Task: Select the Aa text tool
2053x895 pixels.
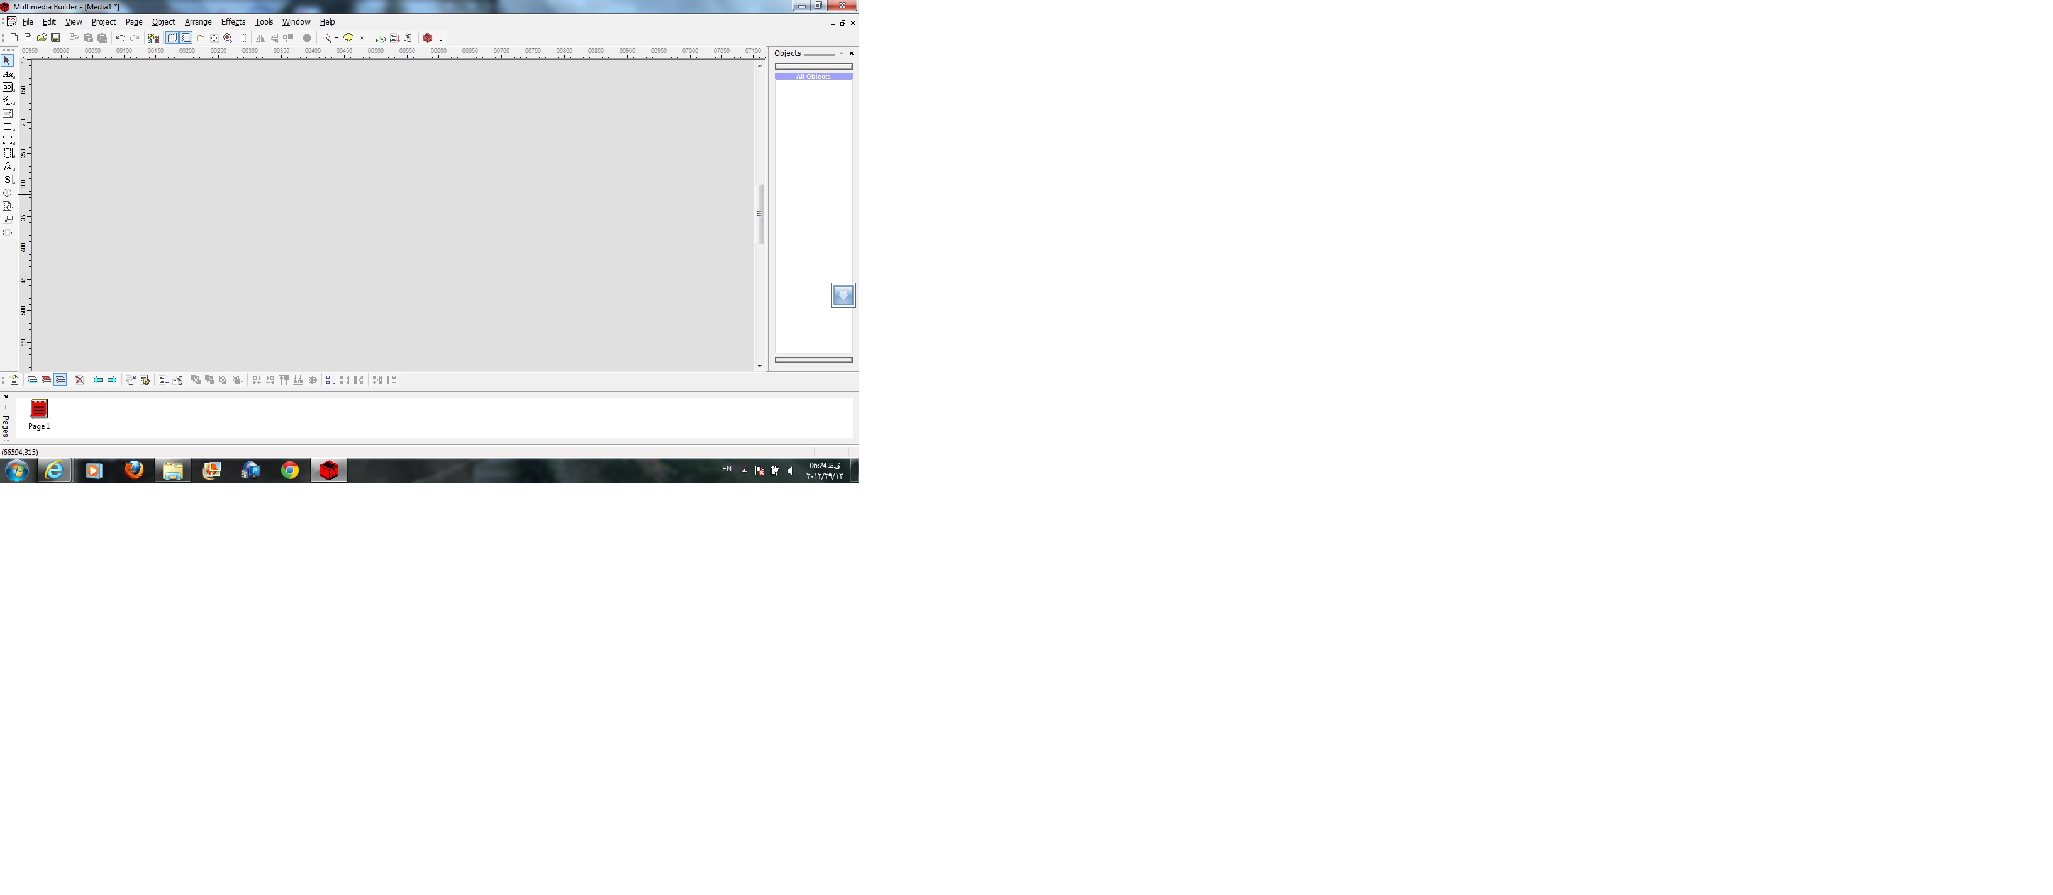Action: pyautogui.click(x=8, y=74)
